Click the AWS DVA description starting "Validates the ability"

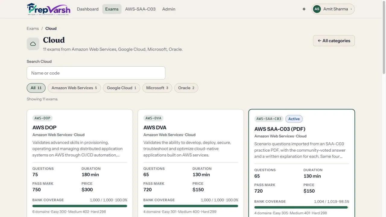coord(187,149)
